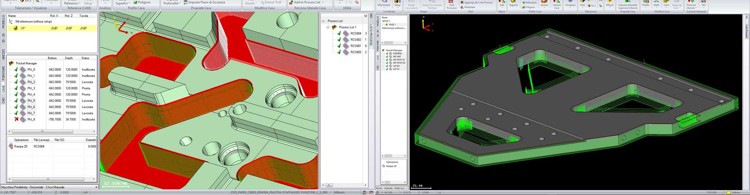
Task: Click the Mill references axis icon
Action: [x=11, y=22]
